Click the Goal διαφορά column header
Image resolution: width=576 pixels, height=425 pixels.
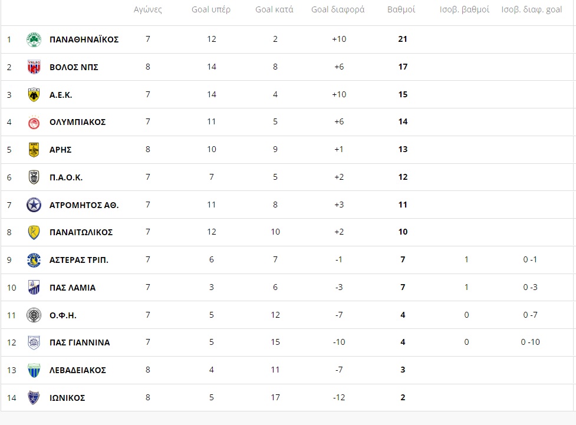pyautogui.click(x=338, y=9)
